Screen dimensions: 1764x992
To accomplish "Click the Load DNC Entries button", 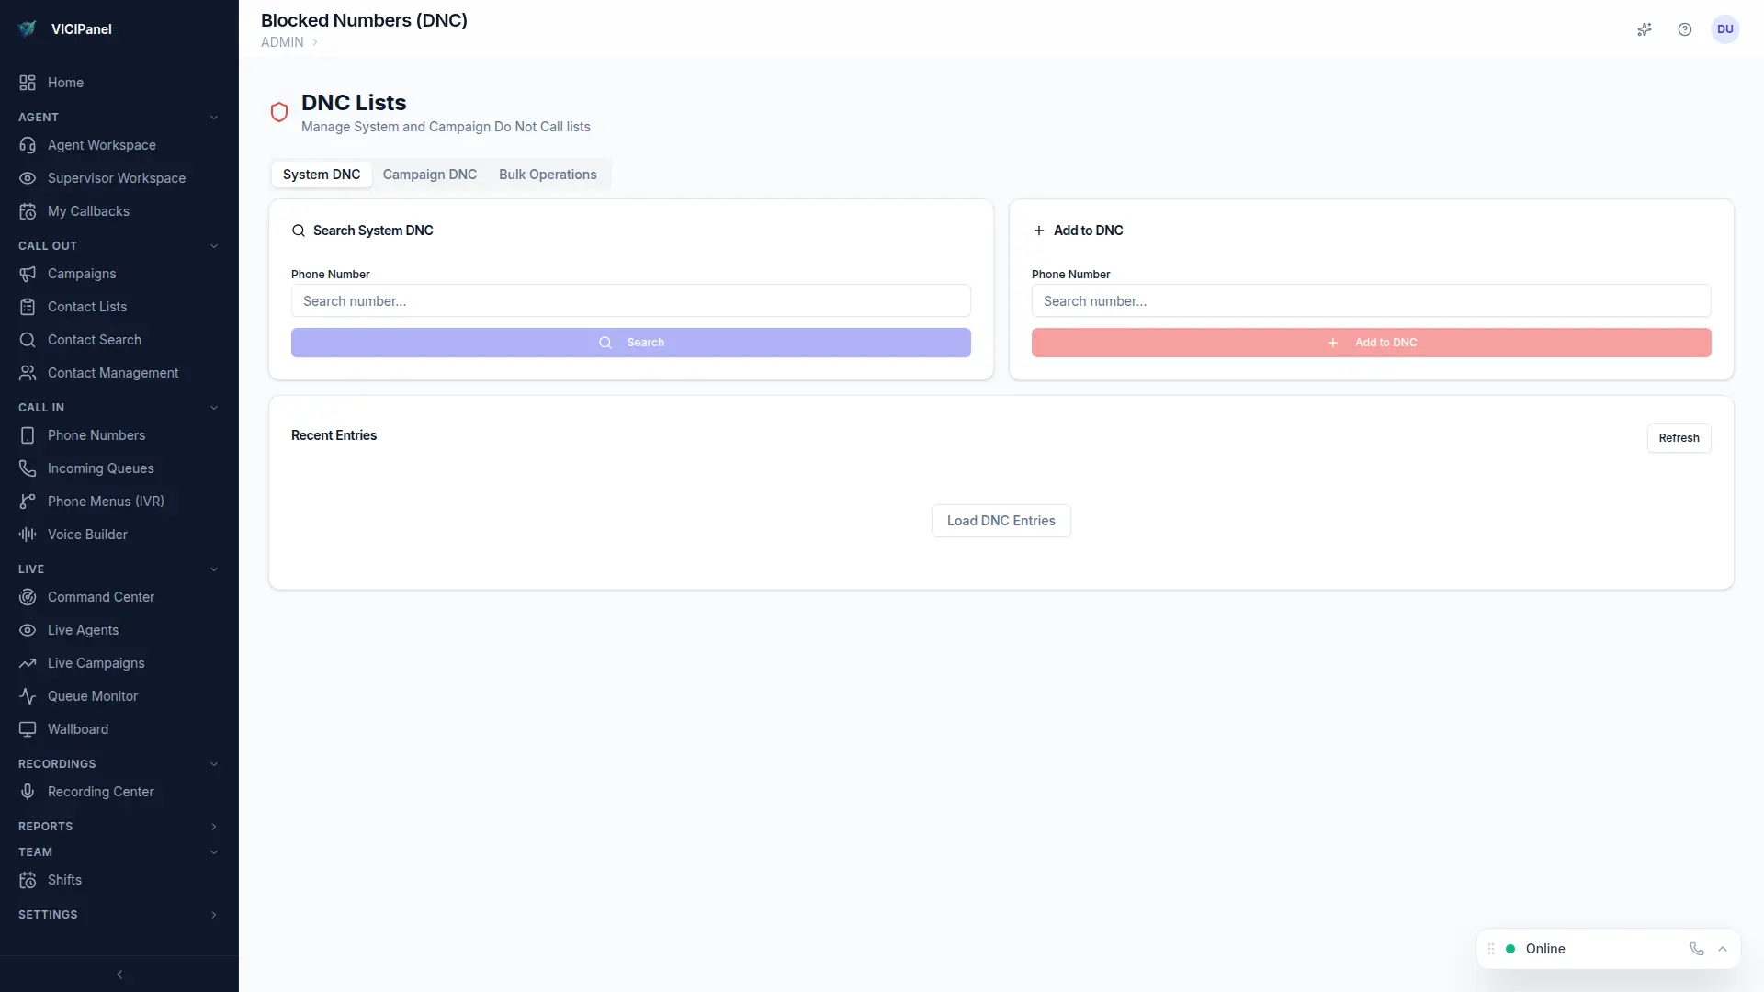I will (x=1001, y=521).
